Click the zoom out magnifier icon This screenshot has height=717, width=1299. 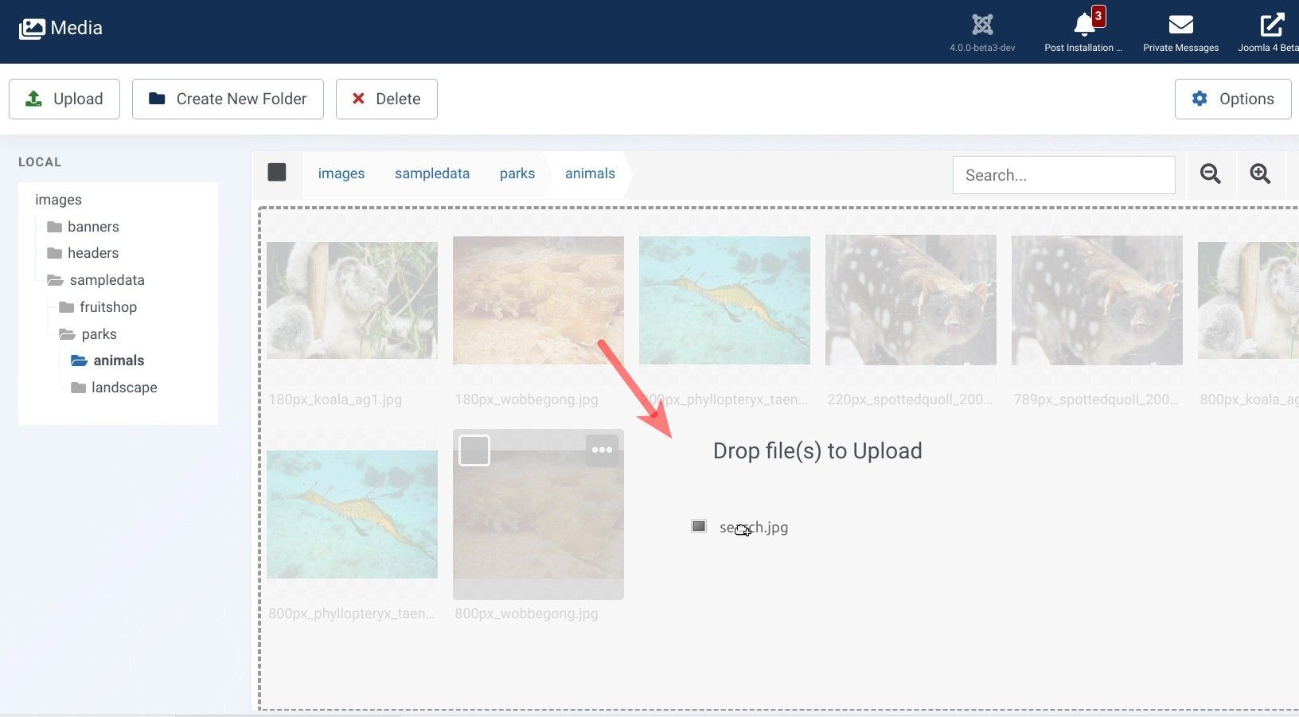1210,174
